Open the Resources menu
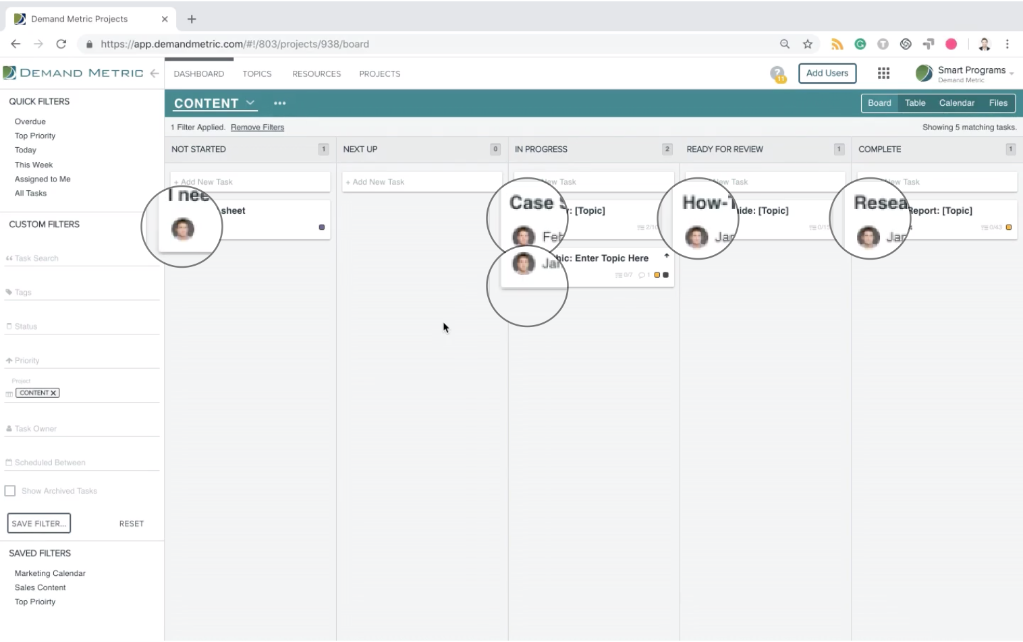Viewport: 1023px width, 642px height. click(x=316, y=74)
